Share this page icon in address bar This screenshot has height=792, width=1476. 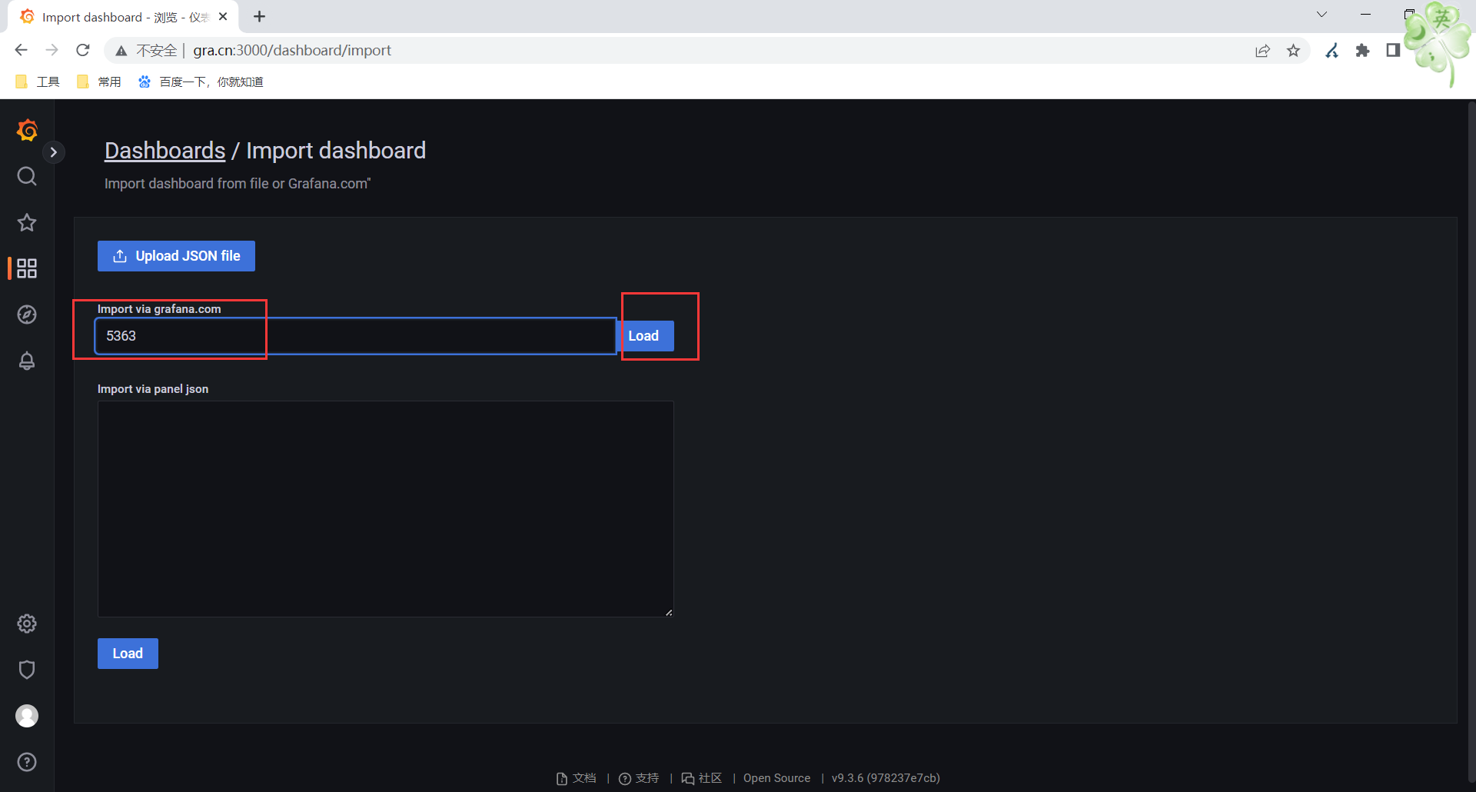[x=1262, y=51]
